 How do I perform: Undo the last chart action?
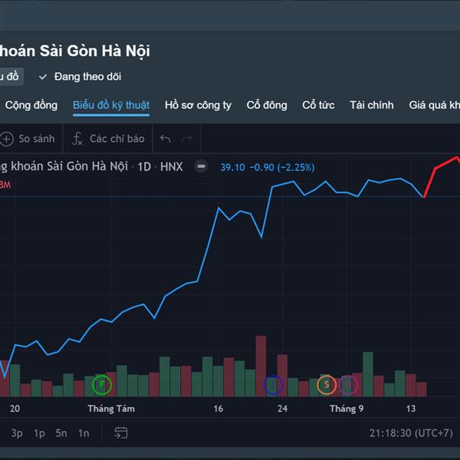click(165, 139)
